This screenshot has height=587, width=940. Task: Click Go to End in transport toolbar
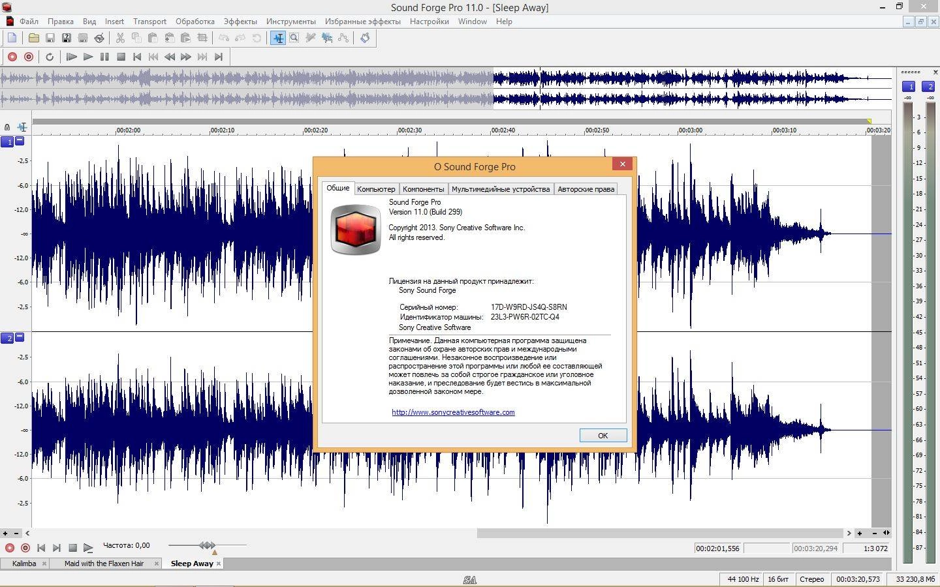pyautogui.click(x=219, y=57)
